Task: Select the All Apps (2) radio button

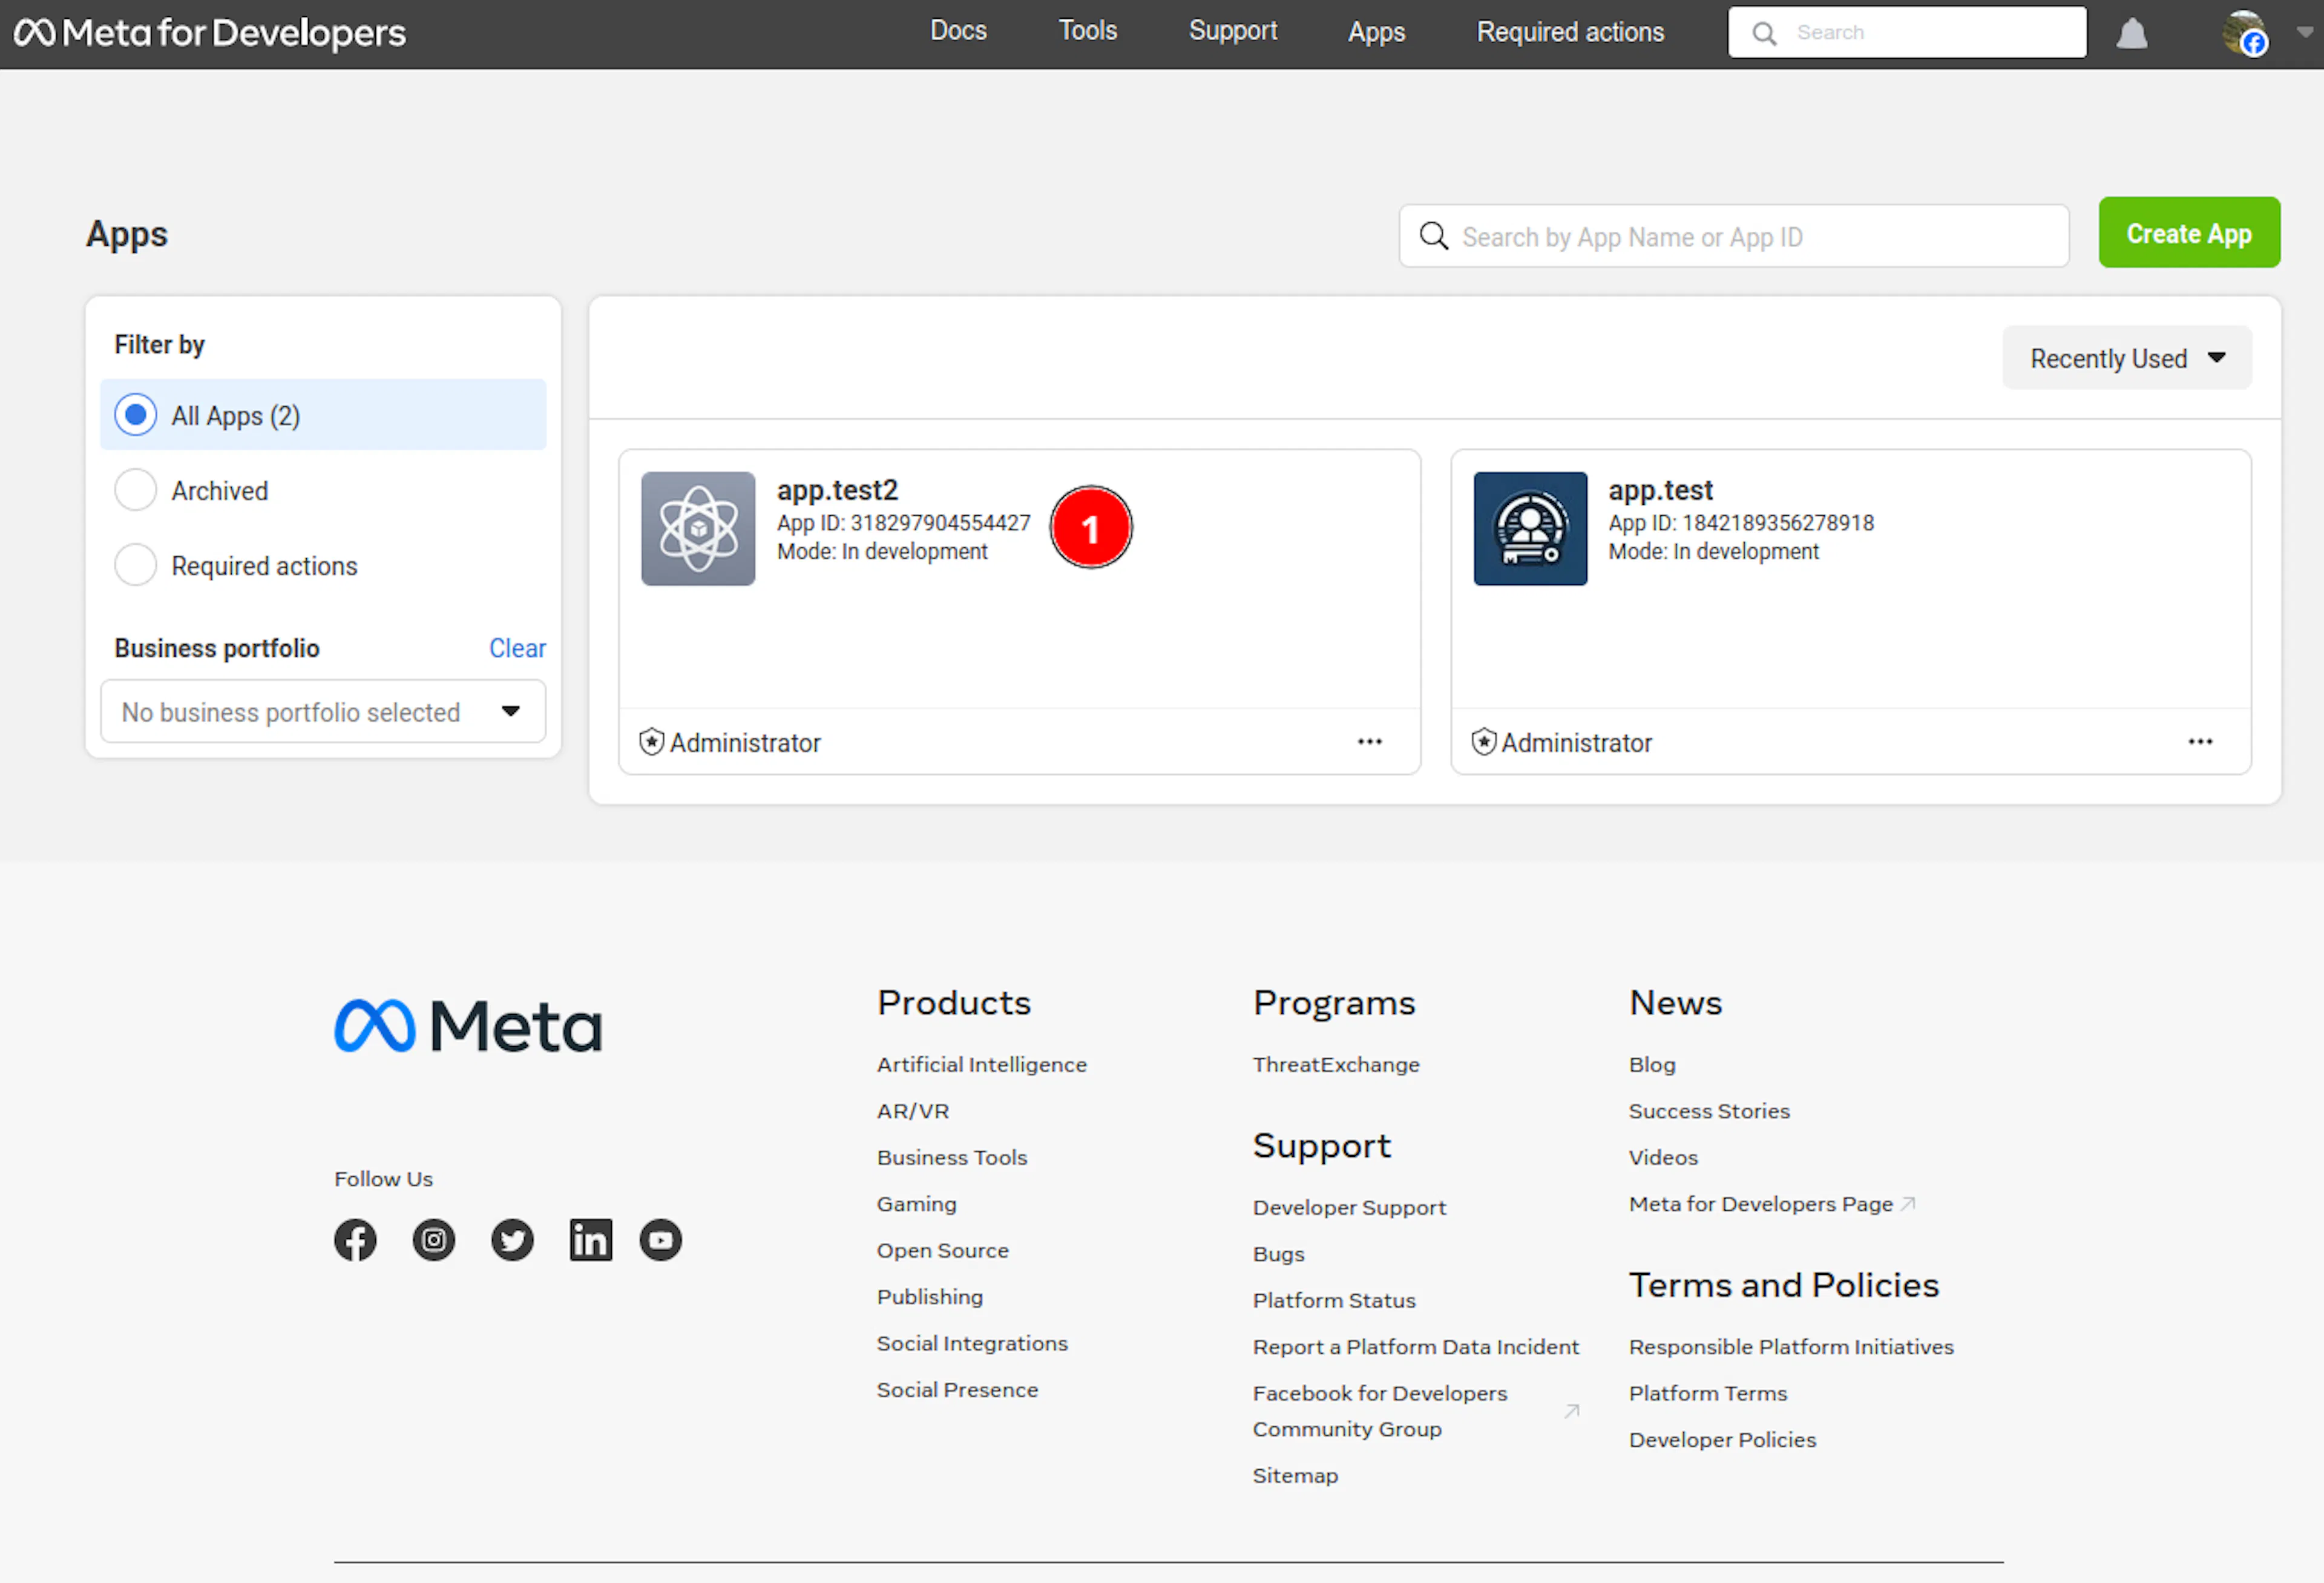Action: [x=135, y=414]
